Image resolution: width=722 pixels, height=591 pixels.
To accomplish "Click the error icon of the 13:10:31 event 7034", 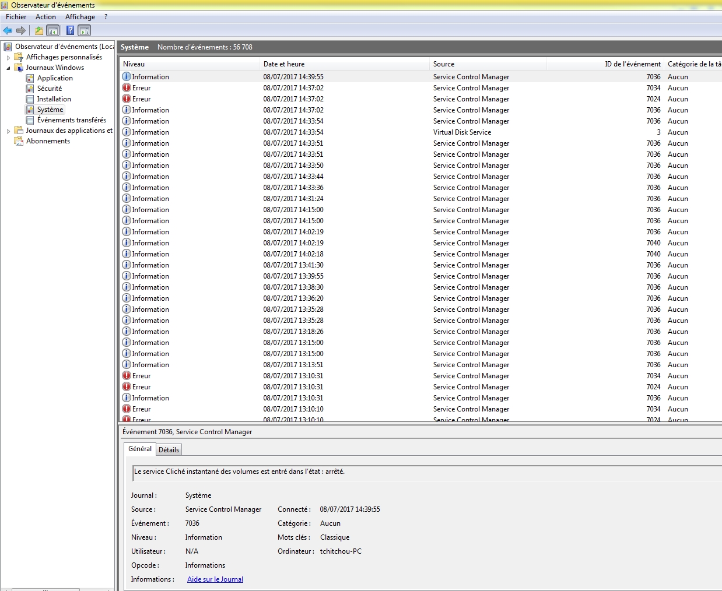I will pos(127,375).
